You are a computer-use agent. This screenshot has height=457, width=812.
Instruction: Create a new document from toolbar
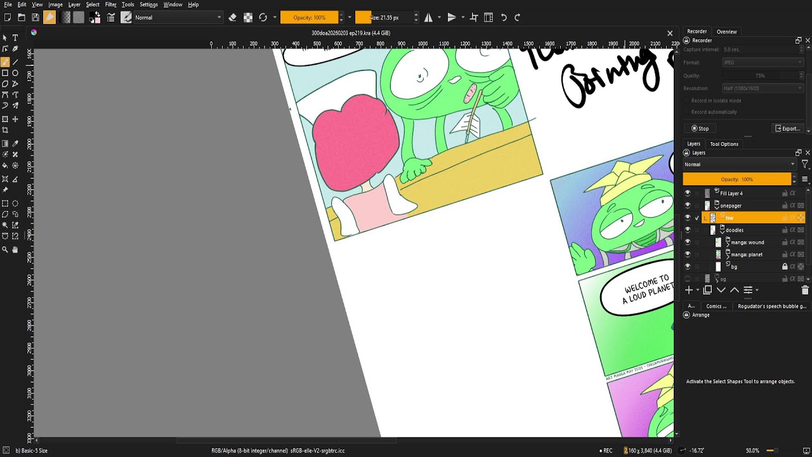[8, 18]
